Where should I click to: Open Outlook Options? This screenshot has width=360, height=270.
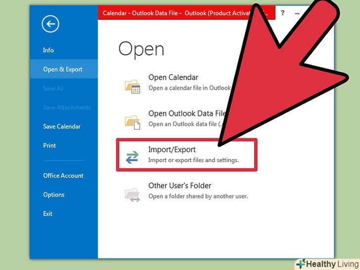click(54, 195)
